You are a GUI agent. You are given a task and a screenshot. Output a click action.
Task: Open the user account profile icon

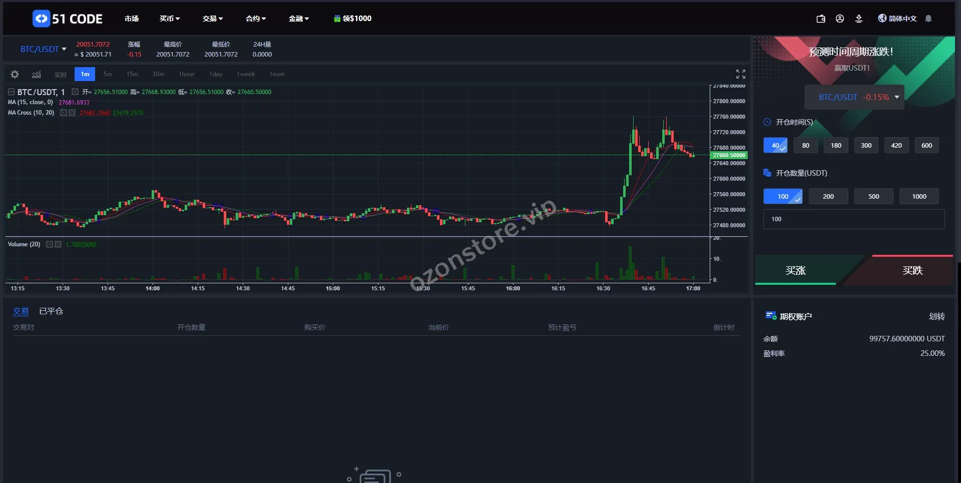coord(840,19)
